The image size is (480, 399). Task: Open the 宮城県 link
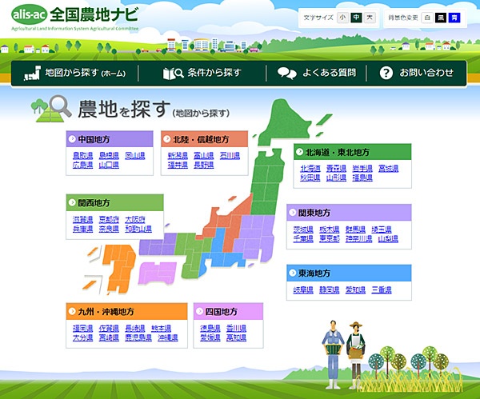[388, 168]
